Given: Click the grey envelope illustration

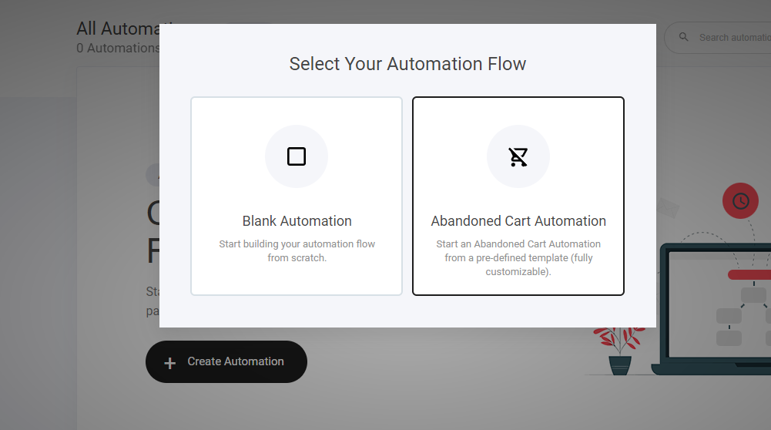Looking at the screenshot, I should tap(667, 208).
